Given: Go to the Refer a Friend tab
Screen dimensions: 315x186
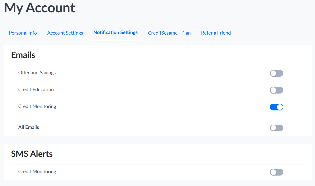Looking at the screenshot, I should click(216, 33).
